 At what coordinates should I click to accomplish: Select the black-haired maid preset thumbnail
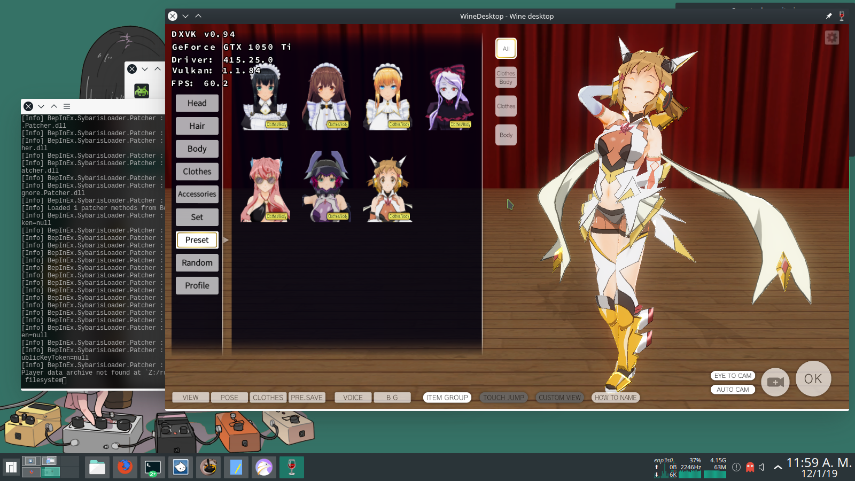click(266, 97)
